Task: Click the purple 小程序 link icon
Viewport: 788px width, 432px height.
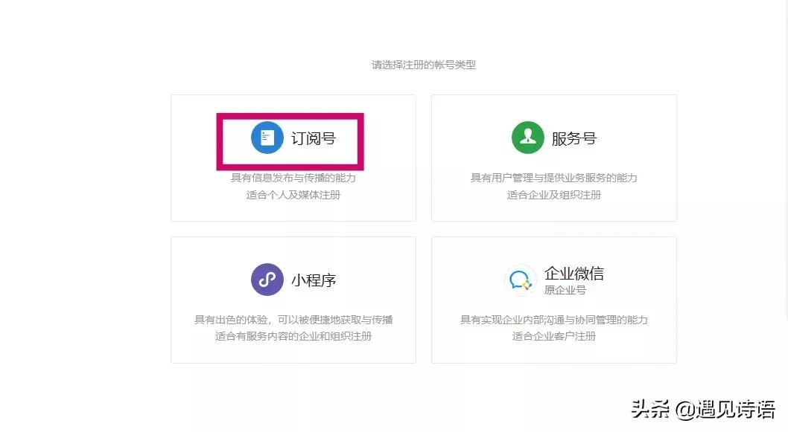Action: tap(267, 280)
